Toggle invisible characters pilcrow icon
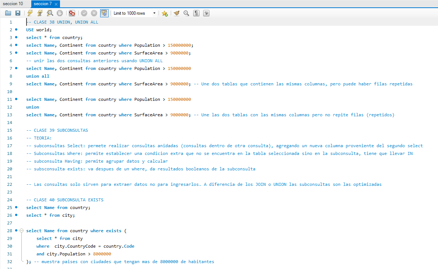The image size is (438, 269). pos(197,13)
